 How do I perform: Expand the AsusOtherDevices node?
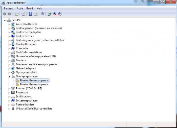pyautogui.click(x=9, y=24)
